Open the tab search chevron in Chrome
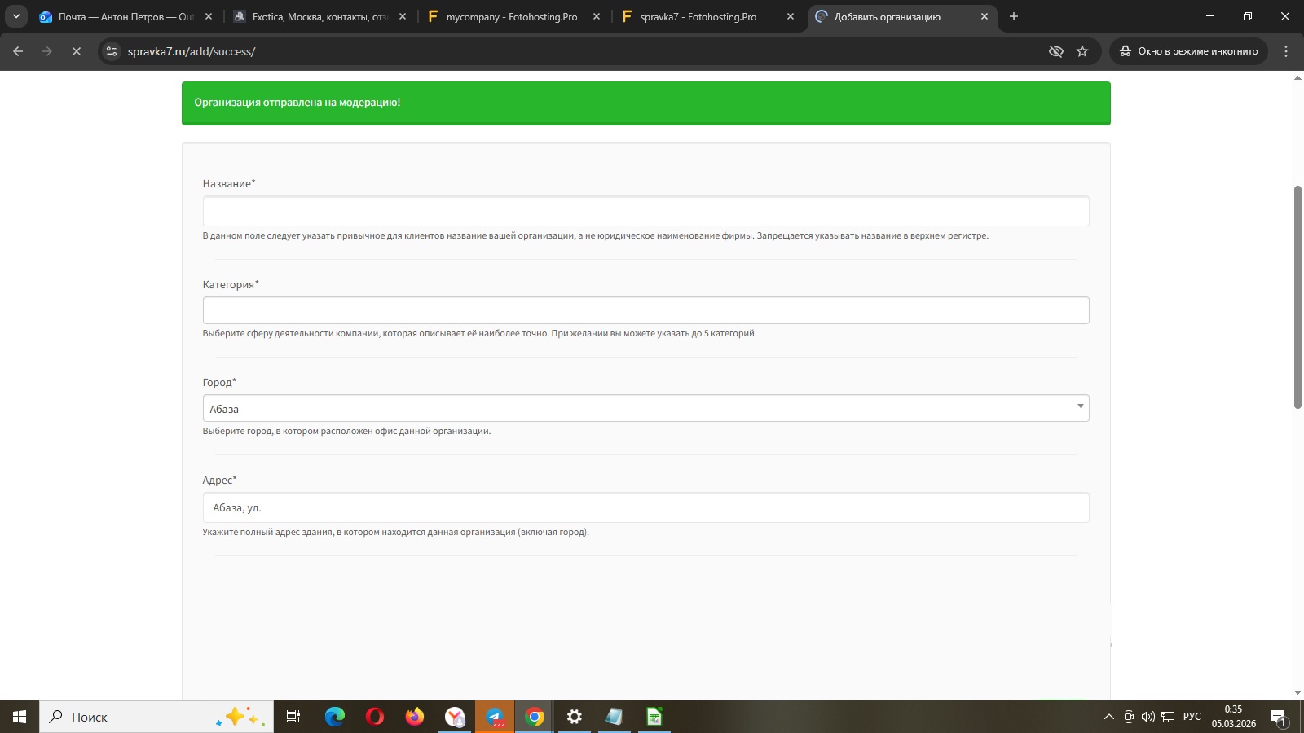Image resolution: width=1304 pixels, height=733 pixels. [16, 16]
